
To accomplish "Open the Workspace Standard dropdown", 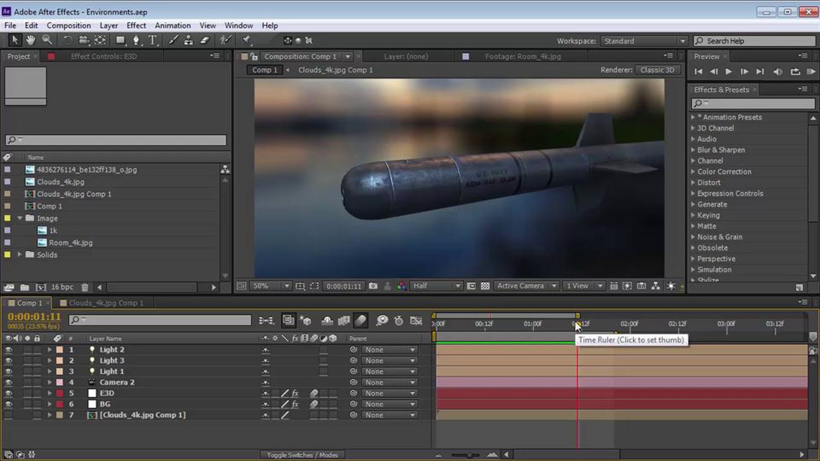I will click(x=644, y=41).
